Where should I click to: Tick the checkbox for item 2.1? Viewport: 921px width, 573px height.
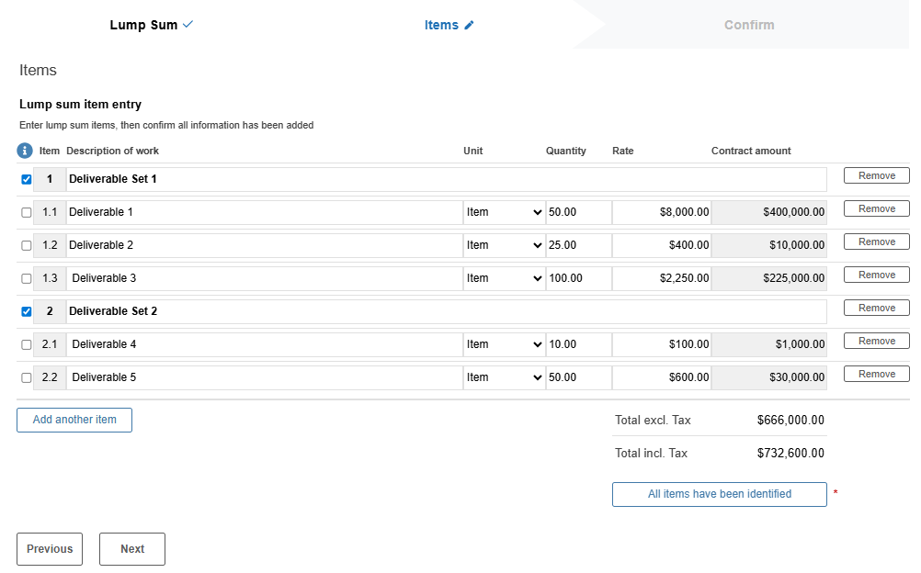(27, 344)
